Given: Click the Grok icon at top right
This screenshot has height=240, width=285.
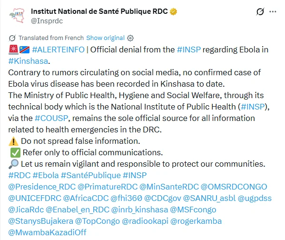Looking at the screenshot, I should coord(260,11).
